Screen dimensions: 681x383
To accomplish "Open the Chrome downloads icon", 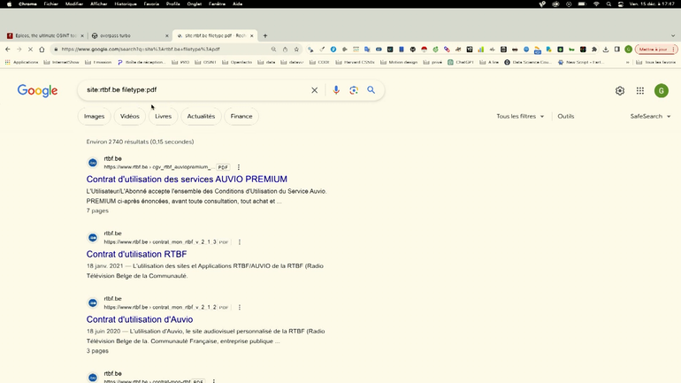I will click(x=606, y=49).
